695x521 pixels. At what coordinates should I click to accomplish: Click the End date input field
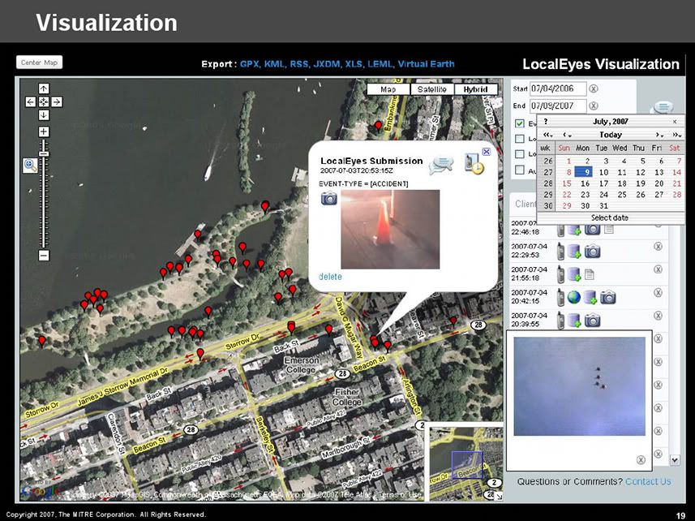tap(559, 105)
